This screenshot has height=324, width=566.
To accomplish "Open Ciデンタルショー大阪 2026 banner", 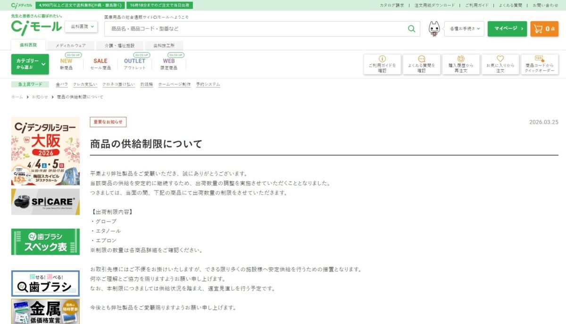I will pyautogui.click(x=45, y=151).
